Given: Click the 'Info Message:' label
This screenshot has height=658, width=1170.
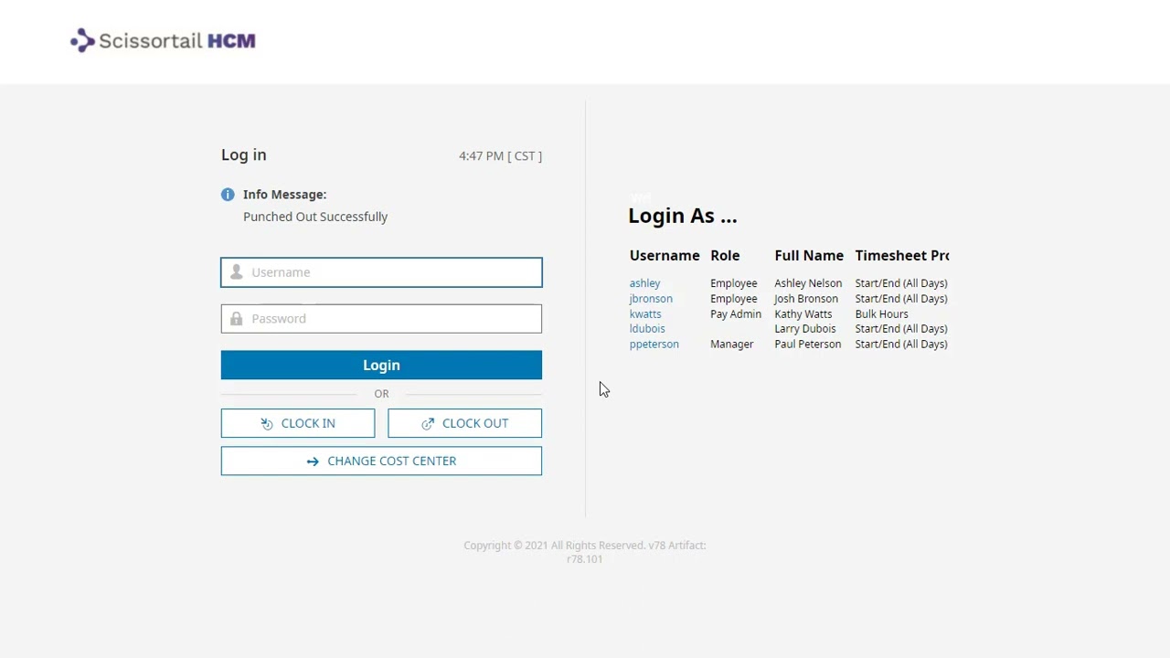Looking at the screenshot, I should [x=284, y=195].
